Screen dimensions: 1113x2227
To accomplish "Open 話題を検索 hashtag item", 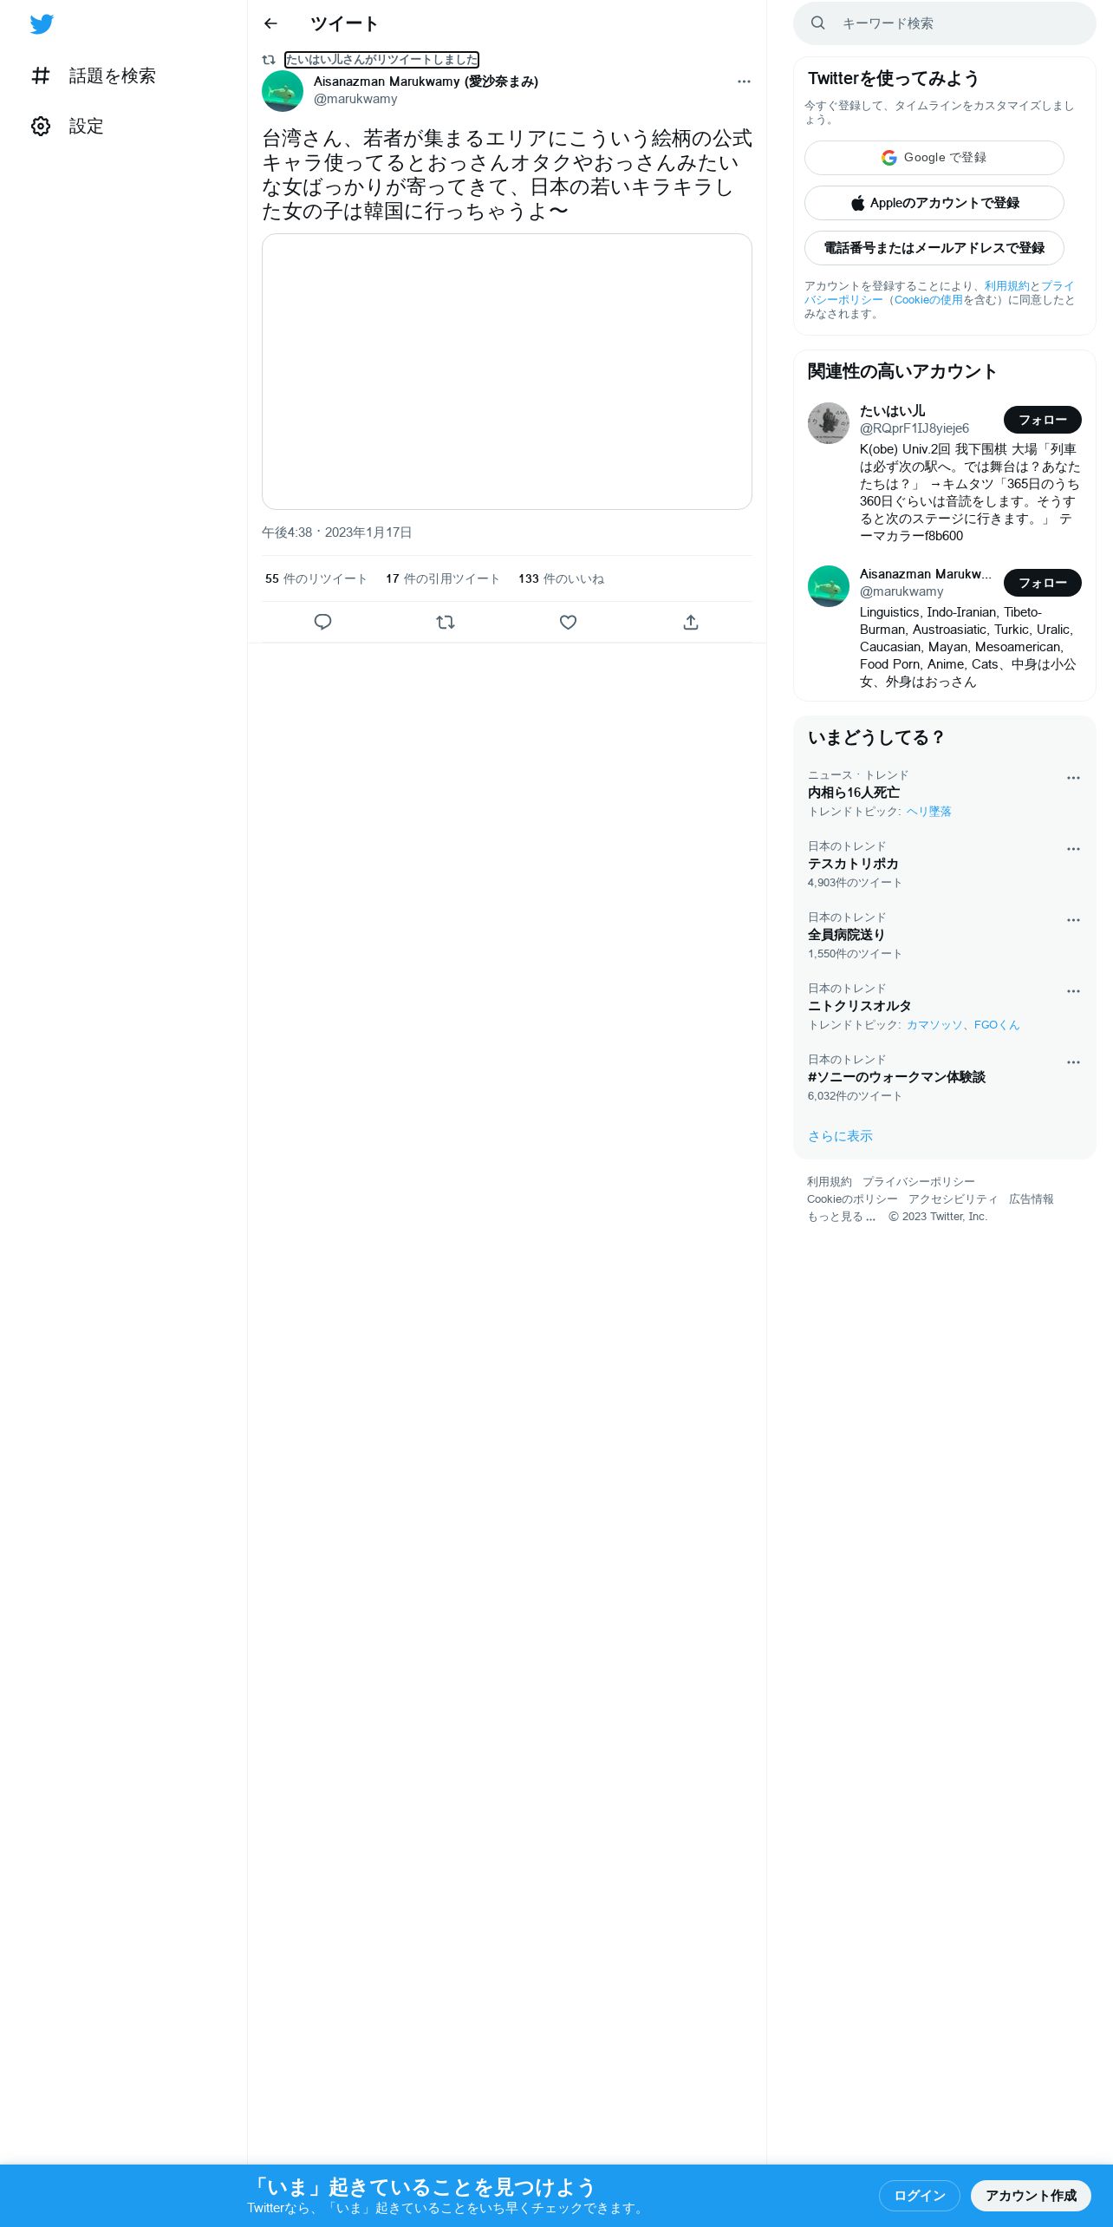I will coord(93,76).
